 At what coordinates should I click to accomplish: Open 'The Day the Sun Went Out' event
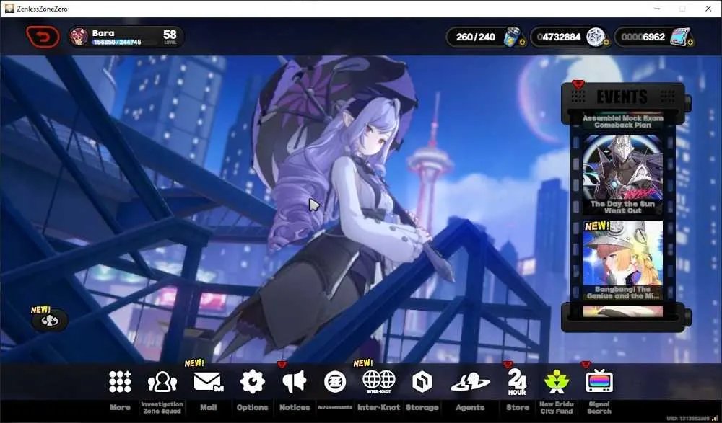tap(622, 175)
